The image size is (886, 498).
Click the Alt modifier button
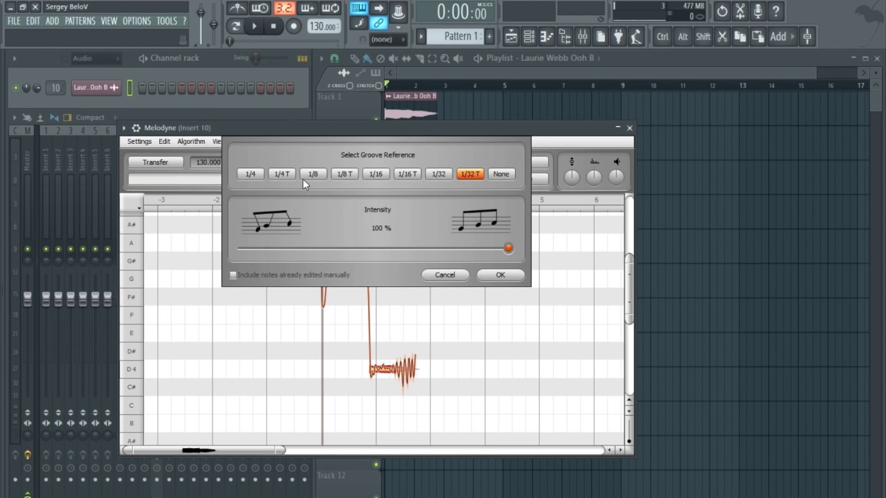tap(683, 37)
